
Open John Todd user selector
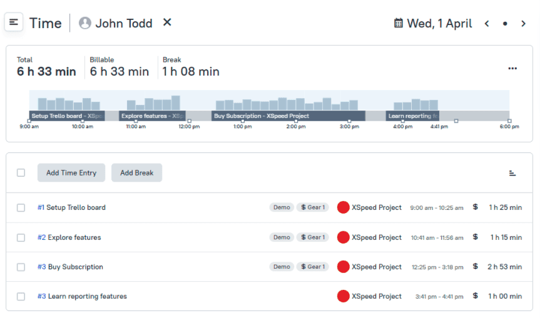point(116,23)
